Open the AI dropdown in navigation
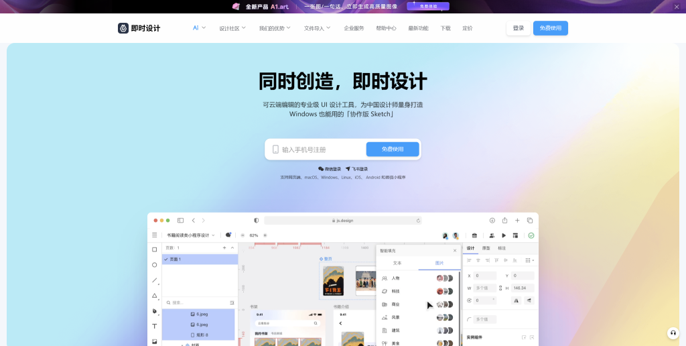The image size is (686, 346). pyautogui.click(x=199, y=27)
